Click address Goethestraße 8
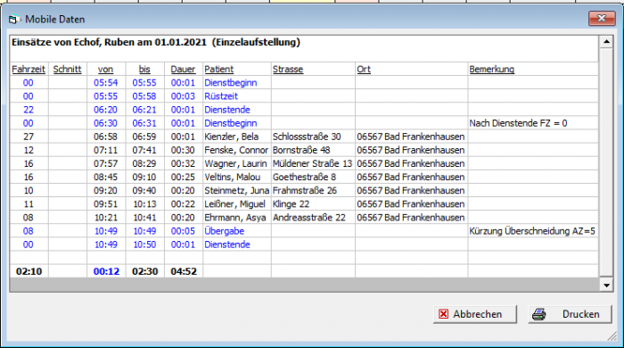This screenshot has height=348, width=624. click(305, 178)
